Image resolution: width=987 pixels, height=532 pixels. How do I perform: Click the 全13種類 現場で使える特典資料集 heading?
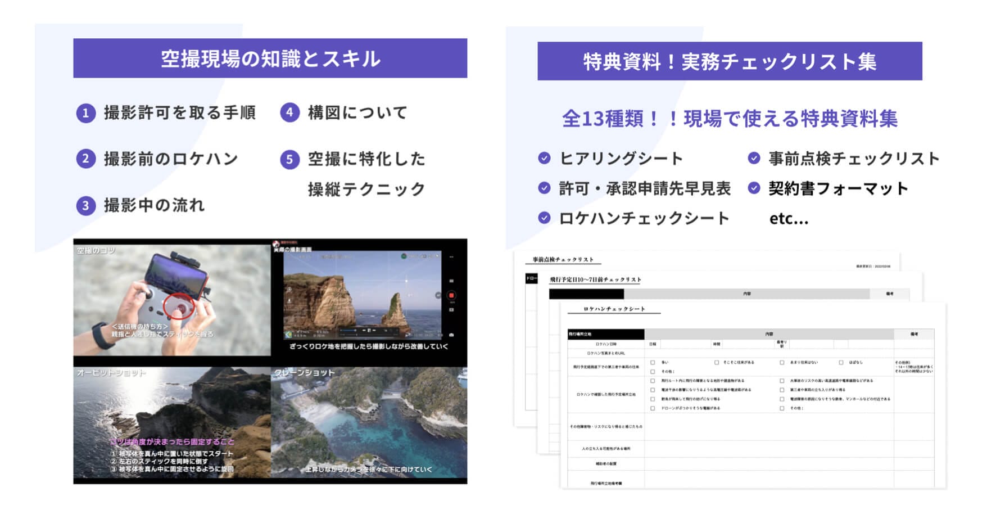pos(729,119)
